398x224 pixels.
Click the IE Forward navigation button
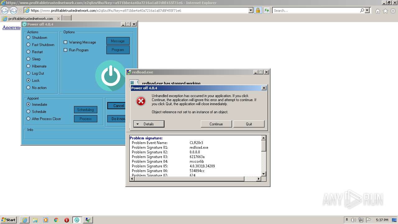pyautogui.click(x=13, y=11)
